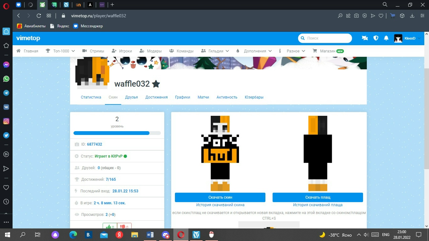Click the notifications bell icon in header
Image resolution: width=429 pixels, height=241 pixels.
point(386,38)
